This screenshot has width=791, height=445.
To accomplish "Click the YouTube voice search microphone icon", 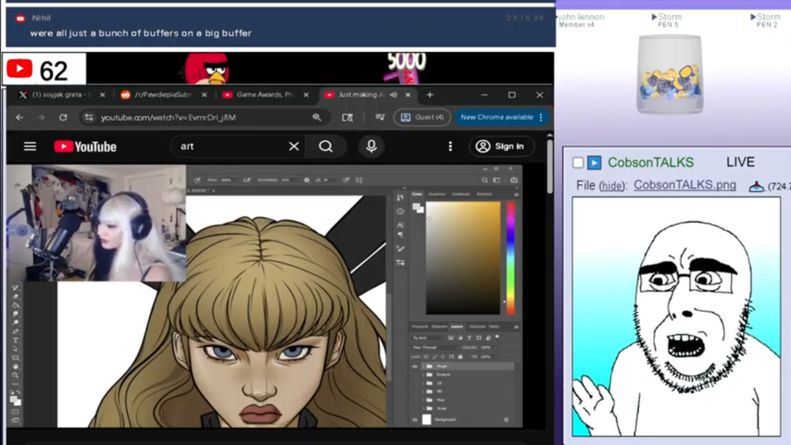I will point(371,146).
